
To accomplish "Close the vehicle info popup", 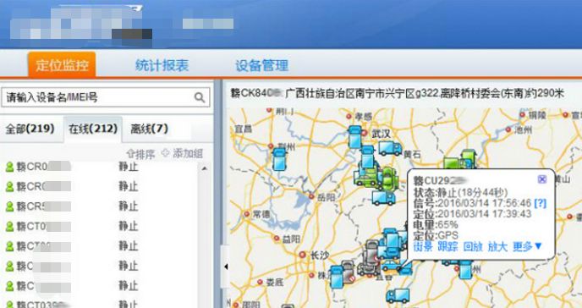I will (542, 179).
